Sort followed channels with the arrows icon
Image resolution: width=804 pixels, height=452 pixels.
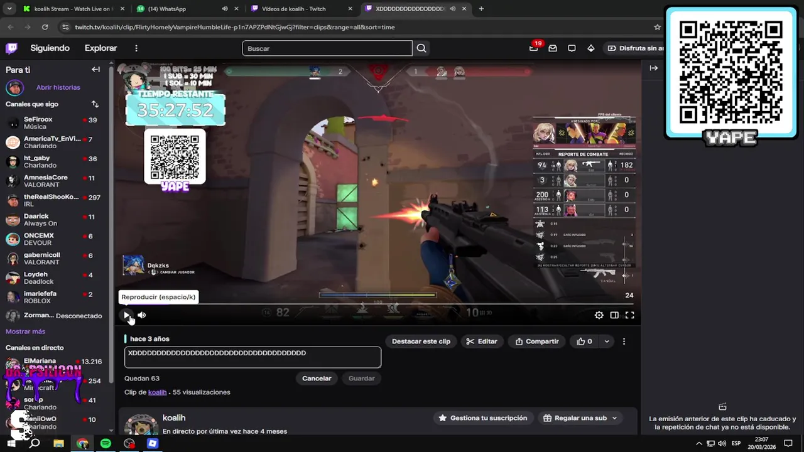click(95, 104)
